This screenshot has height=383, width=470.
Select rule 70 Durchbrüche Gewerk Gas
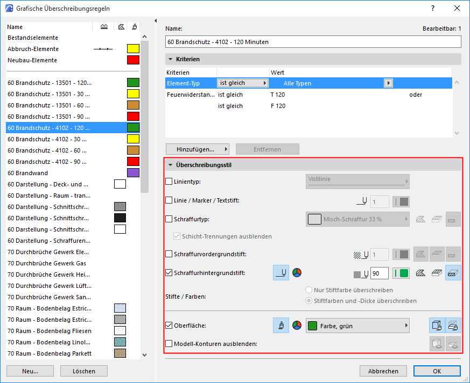tap(73, 263)
